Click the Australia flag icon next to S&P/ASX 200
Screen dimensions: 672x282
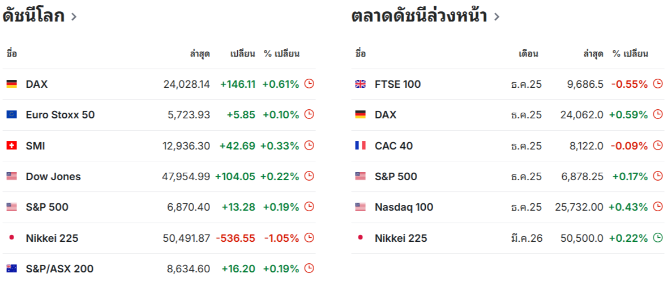(x=11, y=268)
